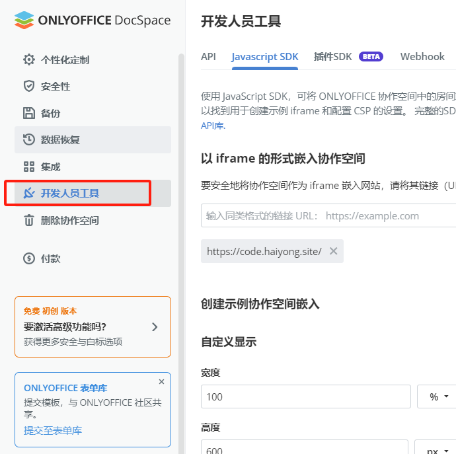Open the Webhook tab
This screenshot has height=454, width=456.
point(422,56)
